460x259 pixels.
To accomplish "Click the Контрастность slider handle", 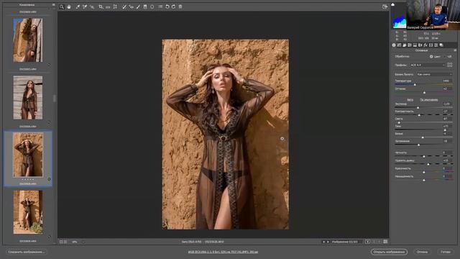I will tap(419, 115).
